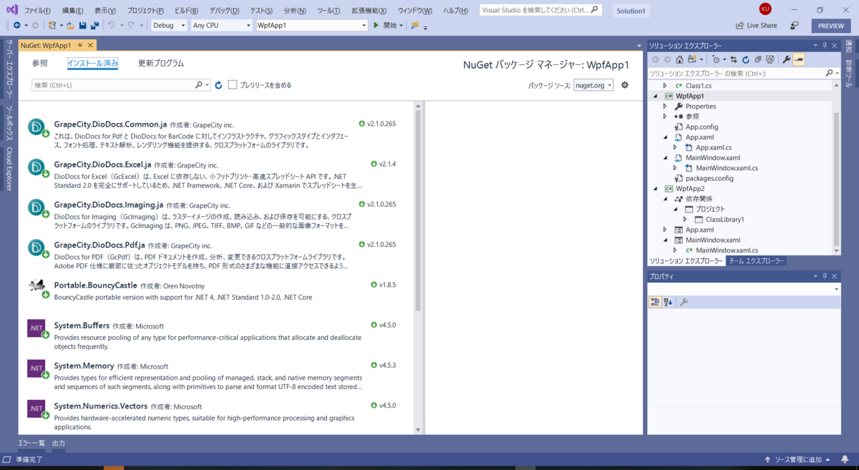Click Sync with Active Document icon
The height and width of the screenshot is (470, 859).
[x=734, y=59]
